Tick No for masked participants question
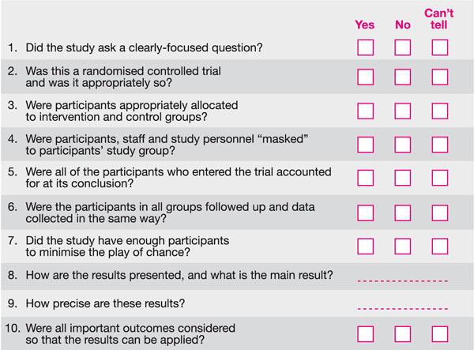 403,145
